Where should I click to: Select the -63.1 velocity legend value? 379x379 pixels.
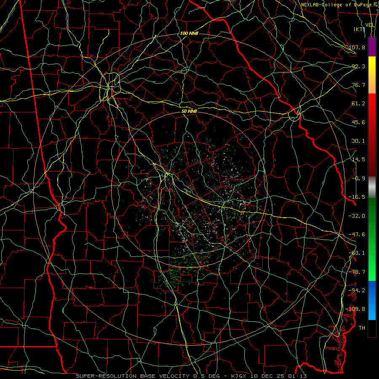tap(357, 253)
